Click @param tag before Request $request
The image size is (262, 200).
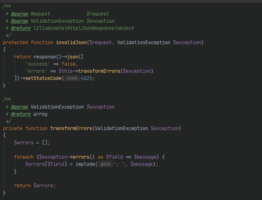pos(20,14)
